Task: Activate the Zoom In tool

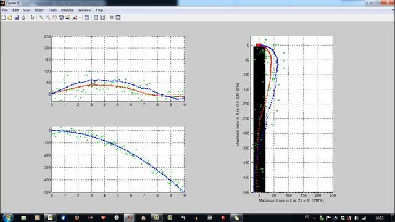Action: [x=41, y=17]
